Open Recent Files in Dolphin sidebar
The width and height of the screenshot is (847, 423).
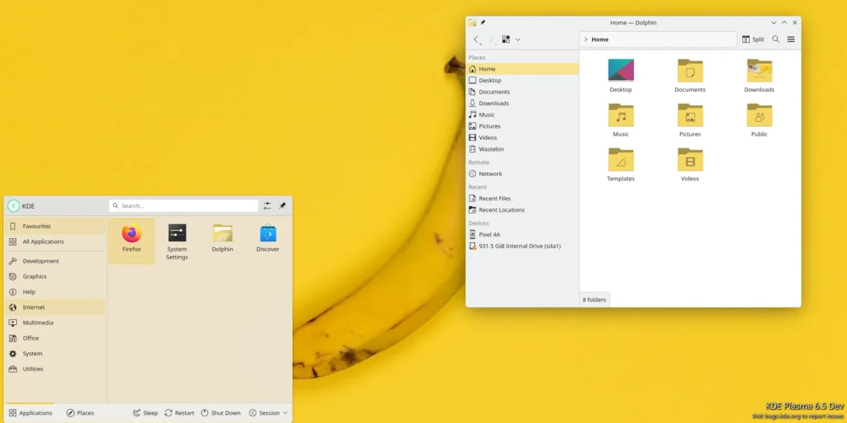coord(522,199)
